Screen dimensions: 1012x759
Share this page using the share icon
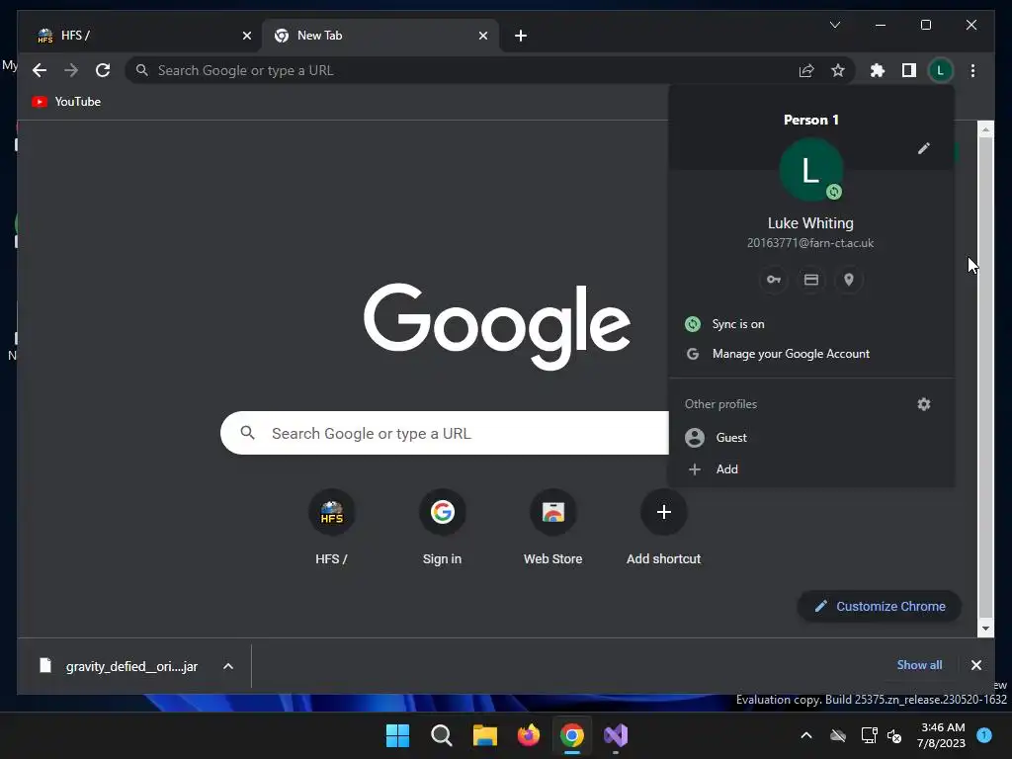[806, 70]
